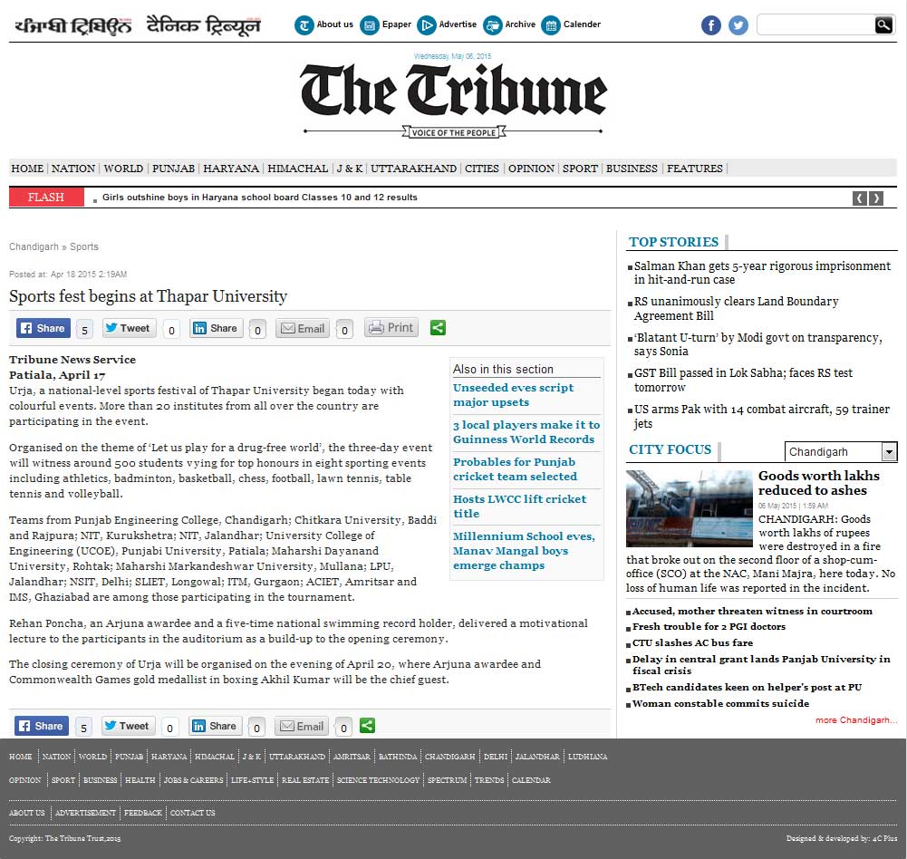
Task: Click more Chandigarh link
Action: pyautogui.click(x=856, y=720)
